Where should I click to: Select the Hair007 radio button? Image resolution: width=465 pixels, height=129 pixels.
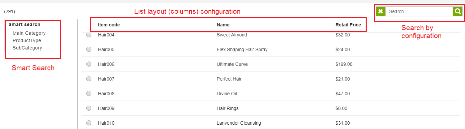click(89, 79)
